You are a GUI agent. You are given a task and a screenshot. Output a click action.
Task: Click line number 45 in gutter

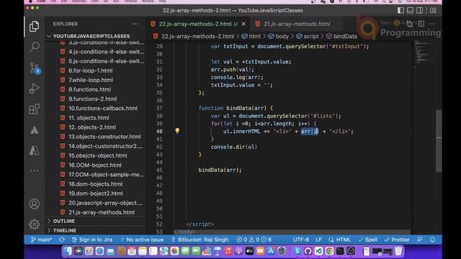159,170
